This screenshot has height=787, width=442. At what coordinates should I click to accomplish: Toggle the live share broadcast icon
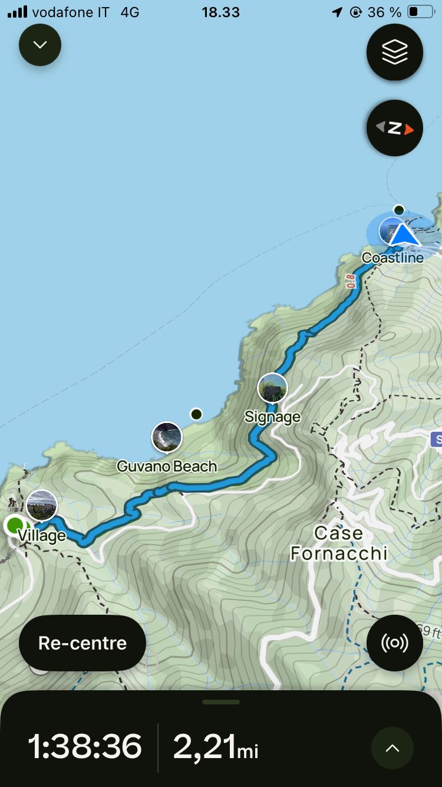pyautogui.click(x=395, y=643)
